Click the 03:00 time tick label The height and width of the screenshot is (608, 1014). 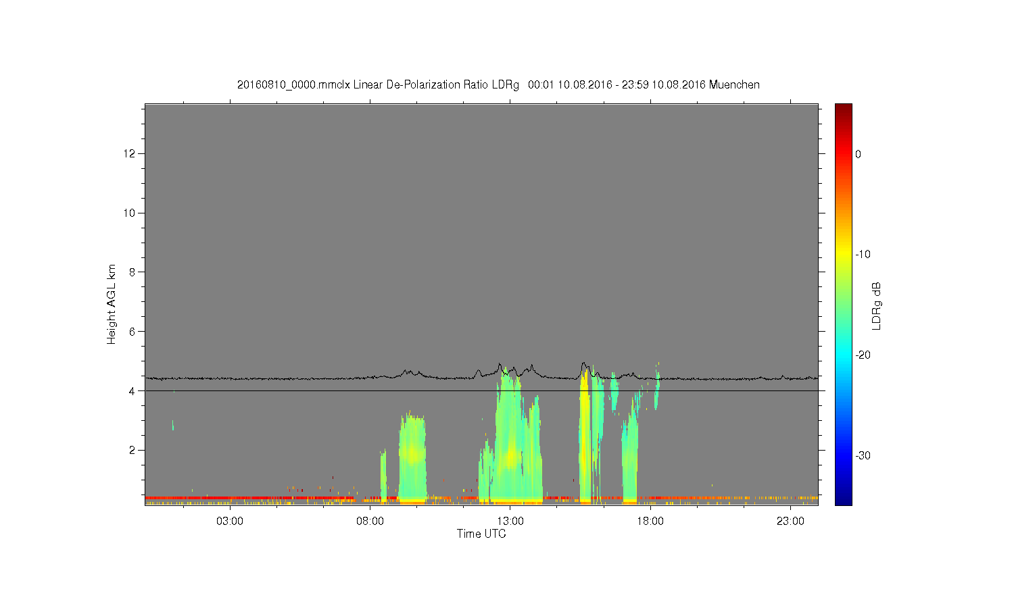tap(230, 521)
